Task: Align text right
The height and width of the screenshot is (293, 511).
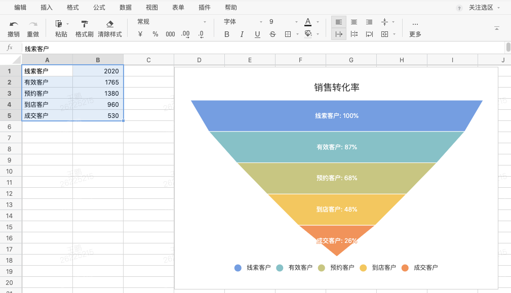Action: point(369,22)
